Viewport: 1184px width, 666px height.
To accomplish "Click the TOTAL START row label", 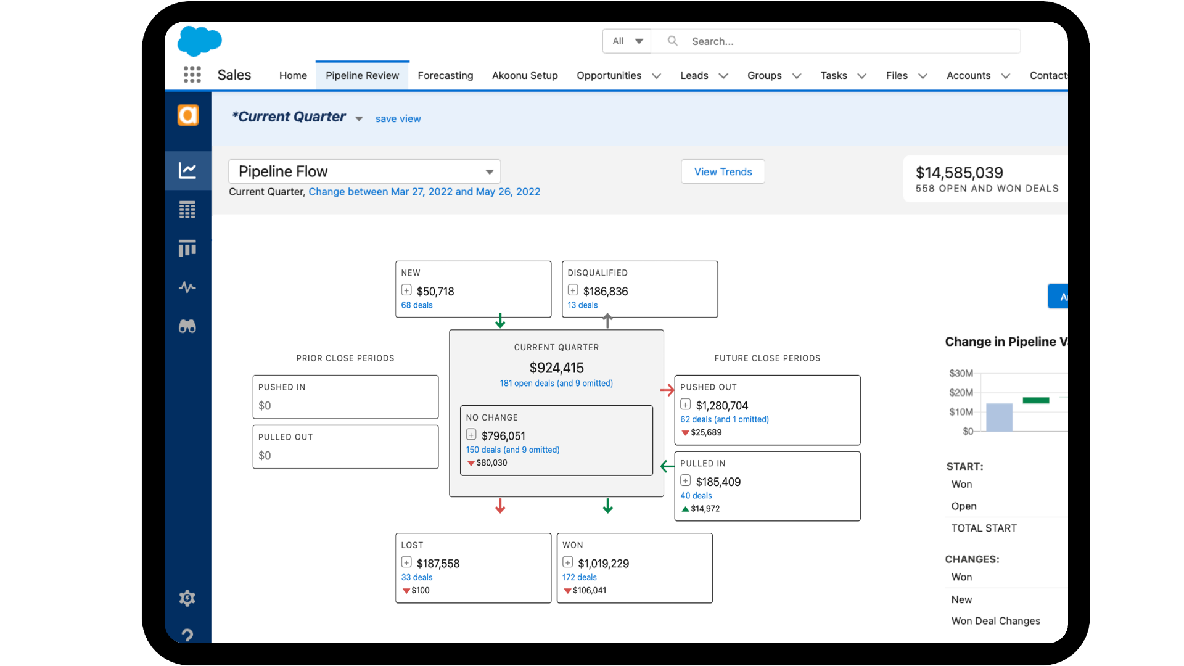I will (x=984, y=528).
